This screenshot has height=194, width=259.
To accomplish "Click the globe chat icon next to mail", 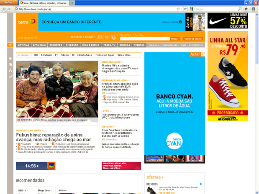I will [107, 37].
